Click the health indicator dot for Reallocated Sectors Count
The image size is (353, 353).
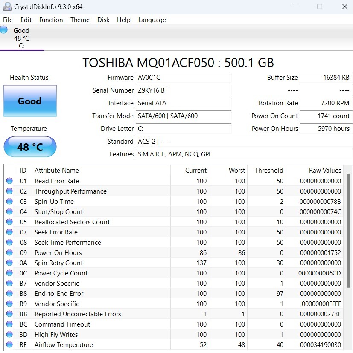(x=9, y=222)
